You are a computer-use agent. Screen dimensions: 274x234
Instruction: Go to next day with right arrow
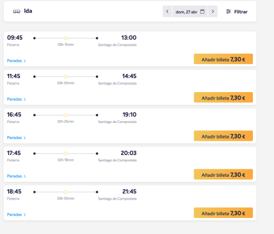213,11
